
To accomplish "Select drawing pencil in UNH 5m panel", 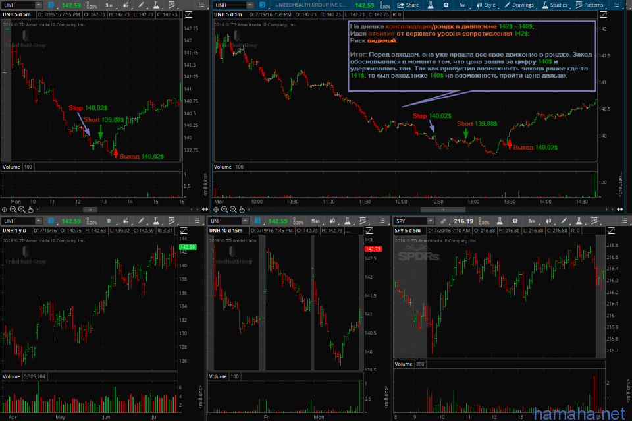I will point(141,5).
